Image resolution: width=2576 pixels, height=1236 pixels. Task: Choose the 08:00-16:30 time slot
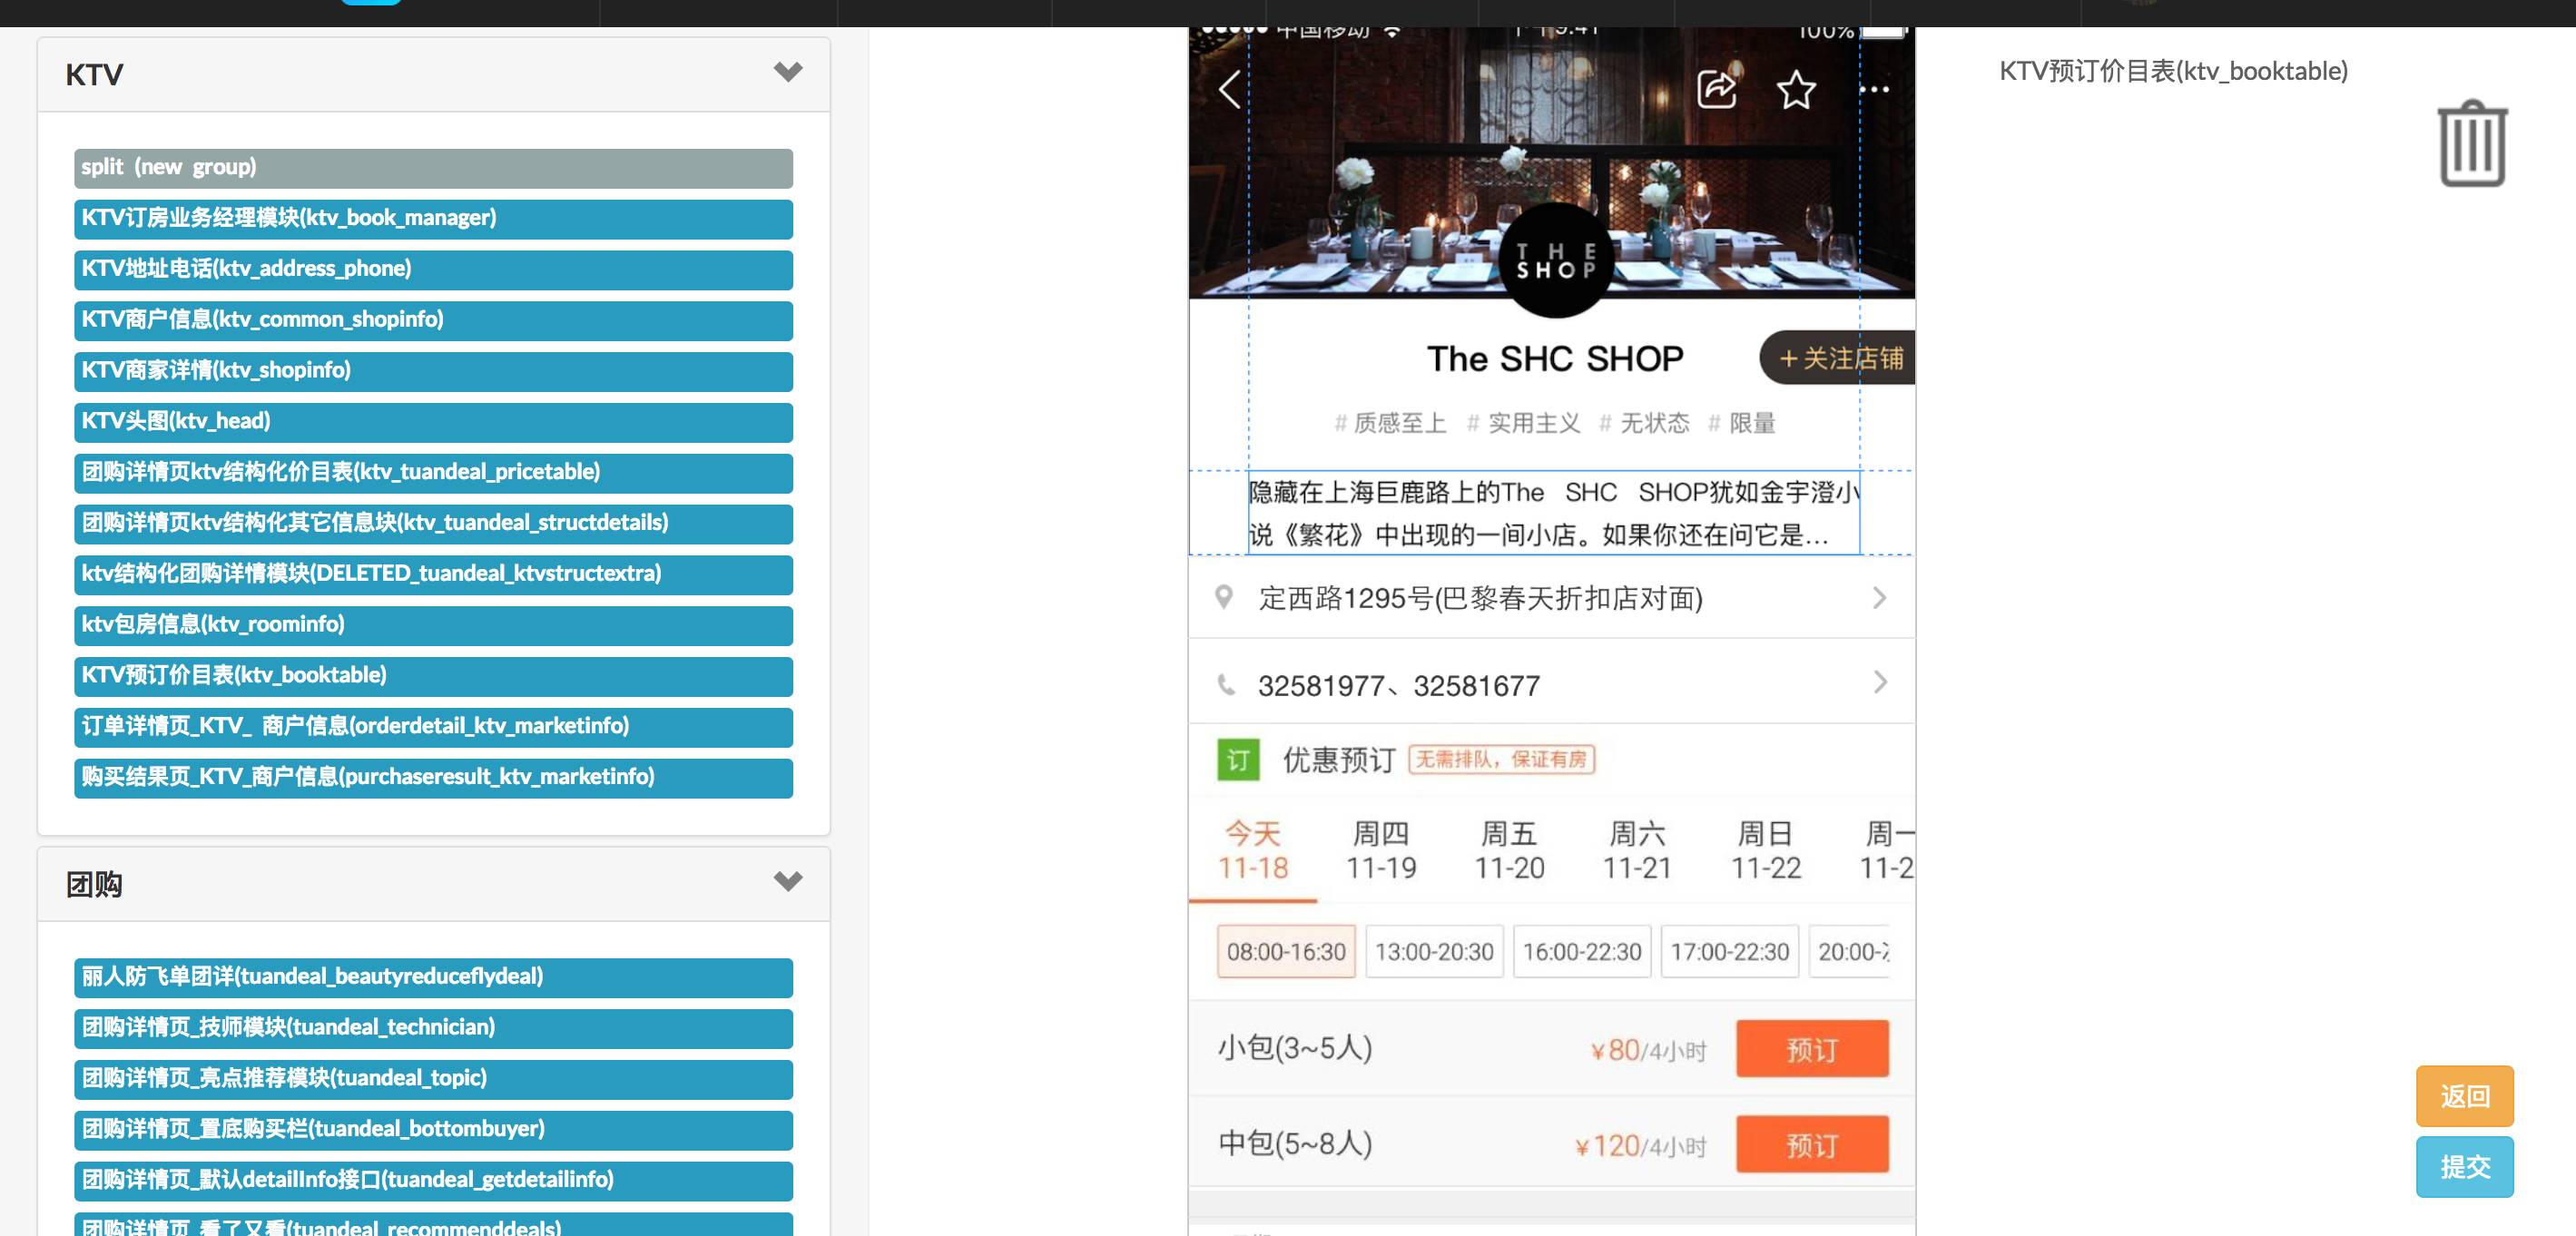coord(1286,951)
